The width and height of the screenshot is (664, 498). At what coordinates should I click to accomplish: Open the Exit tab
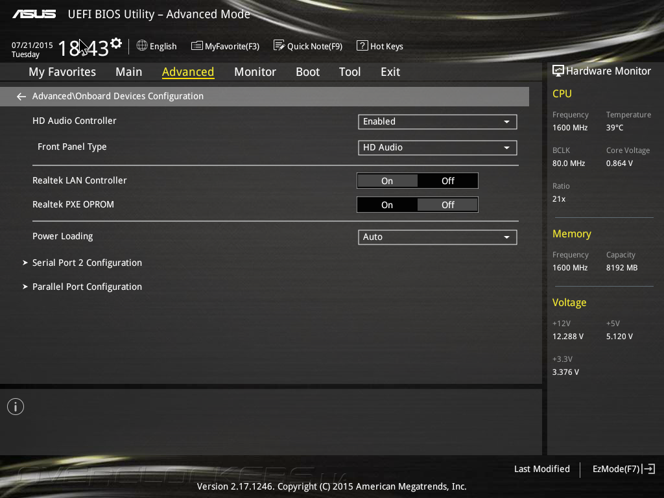tap(390, 72)
